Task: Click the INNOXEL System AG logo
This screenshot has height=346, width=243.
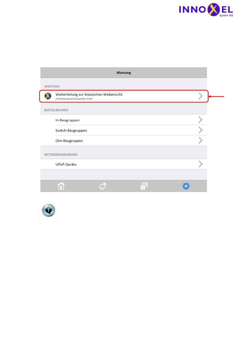Action: (x=206, y=10)
